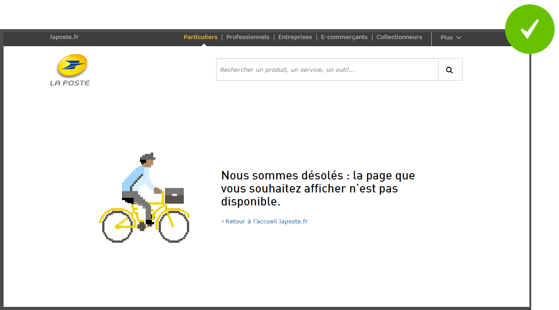Image resolution: width=559 pixels, height=310 pixels.
Task: Click the white arrow under the Particuliers tab
Action: (x=204, y=44)
